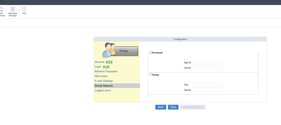Image resolution: width=281 pixels, height=125 pixels.
Task: Open the New users section
Action: tap(101, 76)
